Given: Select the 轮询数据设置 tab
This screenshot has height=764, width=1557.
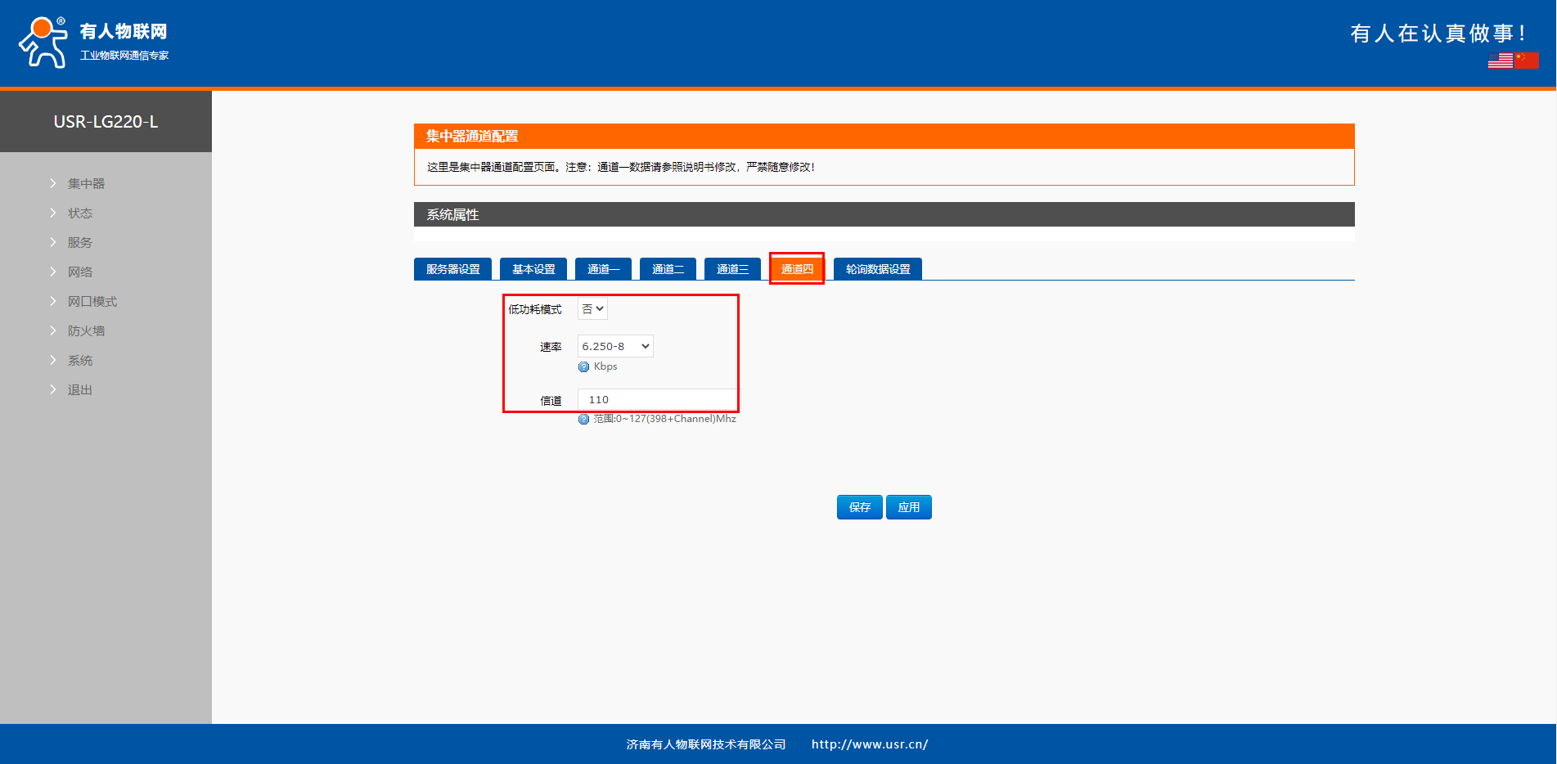Looking at the screenshot, I should (877, 269).
